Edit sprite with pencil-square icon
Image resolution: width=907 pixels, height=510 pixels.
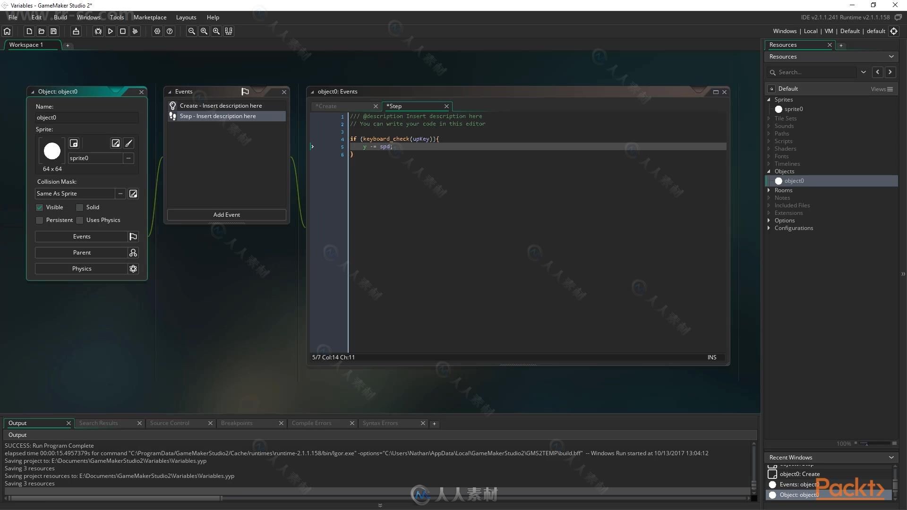point(116,143)
